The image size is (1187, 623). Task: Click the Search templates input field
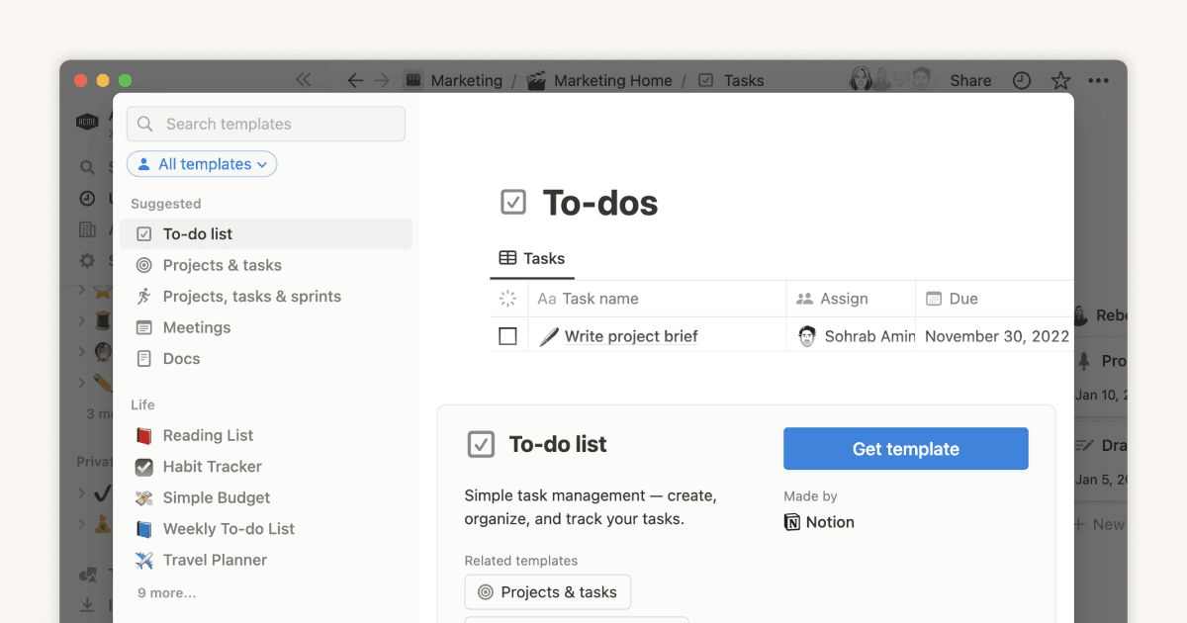pyautogui.click(x=264, y=124)
